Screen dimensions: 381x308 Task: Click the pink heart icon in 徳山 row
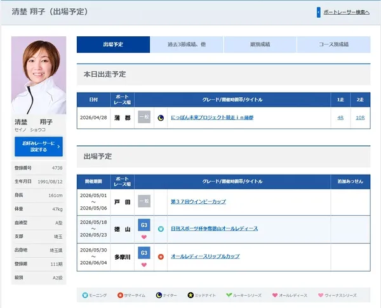pyautogui.click(x=144, y=237)
